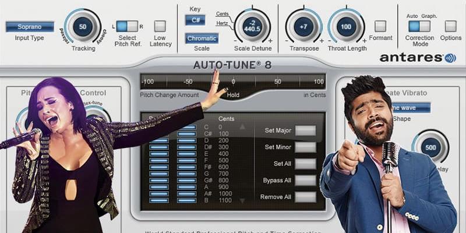Open the Options button
The height and width of the screenshot is (233, 466).
click(450, 26)
